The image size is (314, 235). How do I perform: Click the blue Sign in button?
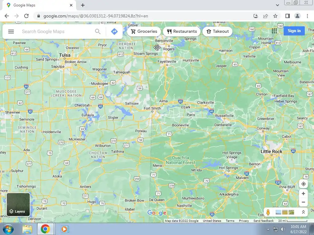(294, 31)
